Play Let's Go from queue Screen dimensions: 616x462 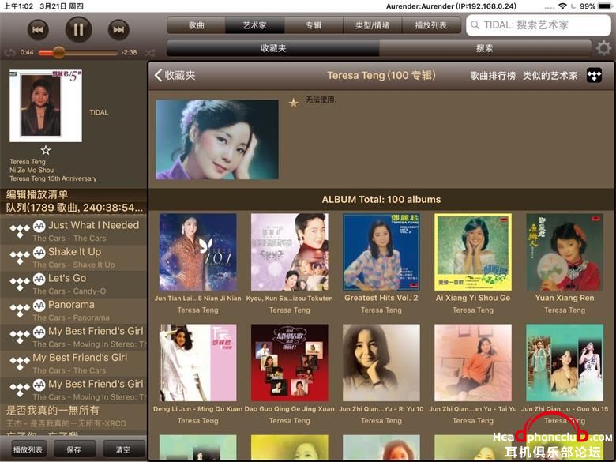(x=73, y=284)
